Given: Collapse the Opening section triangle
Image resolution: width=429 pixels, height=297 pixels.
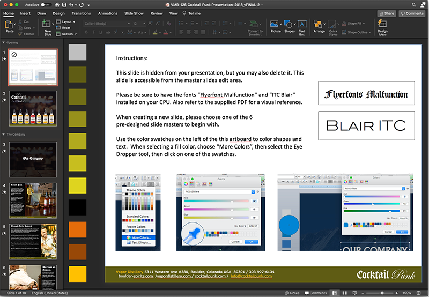Looking at the screenshot, I should pos(3,43).
